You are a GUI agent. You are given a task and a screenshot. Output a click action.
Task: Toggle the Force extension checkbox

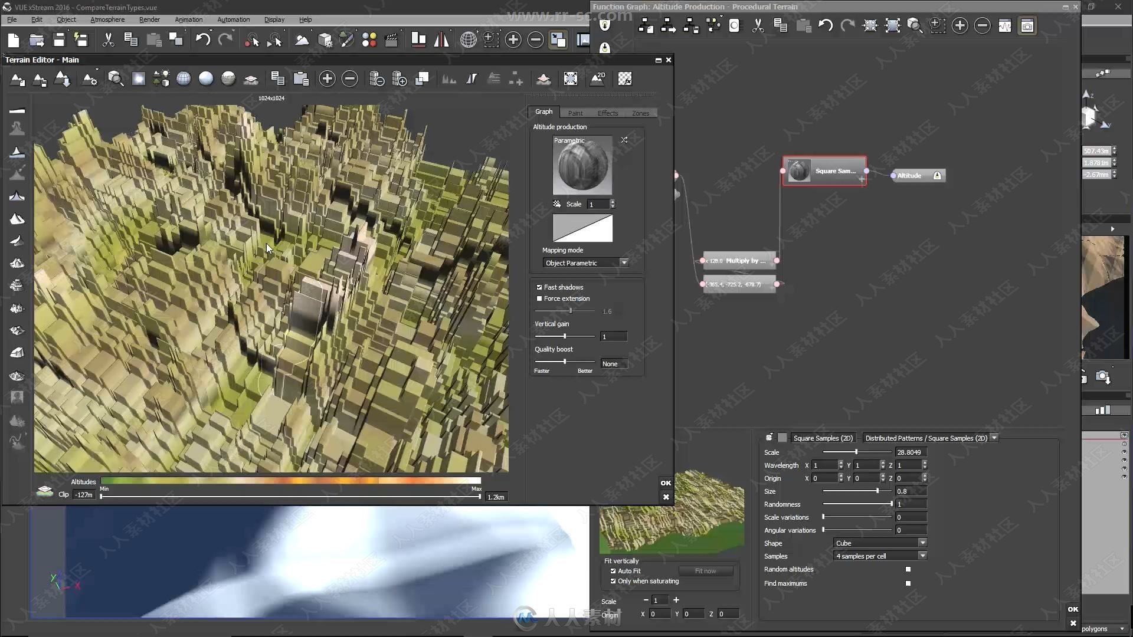coord(540,298)
